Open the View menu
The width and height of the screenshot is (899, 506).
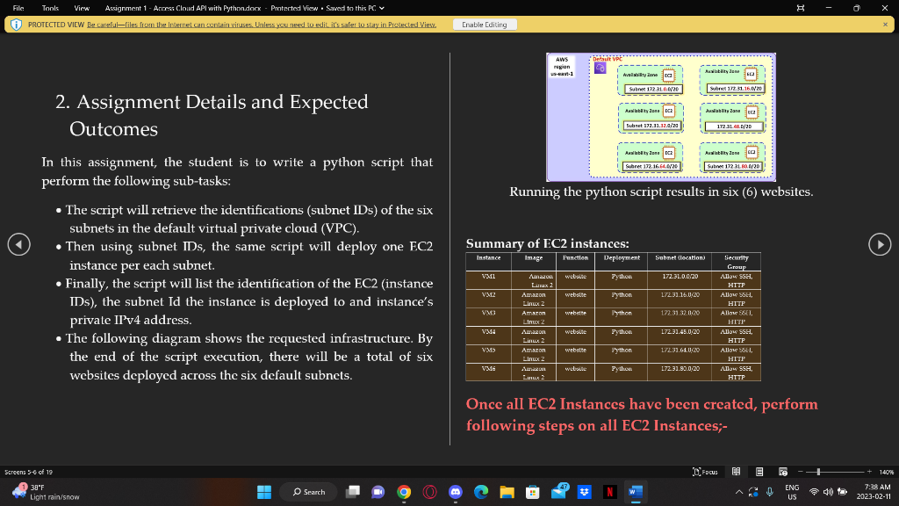[80, 9]
